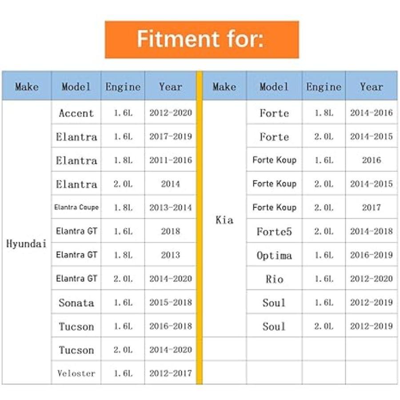This screenshot has width=400, height=400.
Task: Select the 2016 year cell for Forte Koup
Action: click(371, 160)
